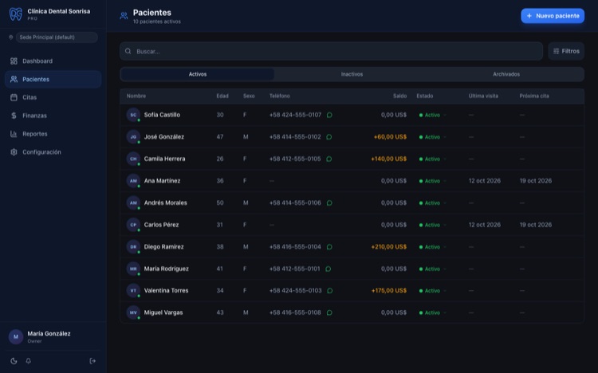The image size is (598, 373).
Task: Expand Activo status dropdown for Carlos Pérez
Action: pyautogui.click(x=433, y=225)
